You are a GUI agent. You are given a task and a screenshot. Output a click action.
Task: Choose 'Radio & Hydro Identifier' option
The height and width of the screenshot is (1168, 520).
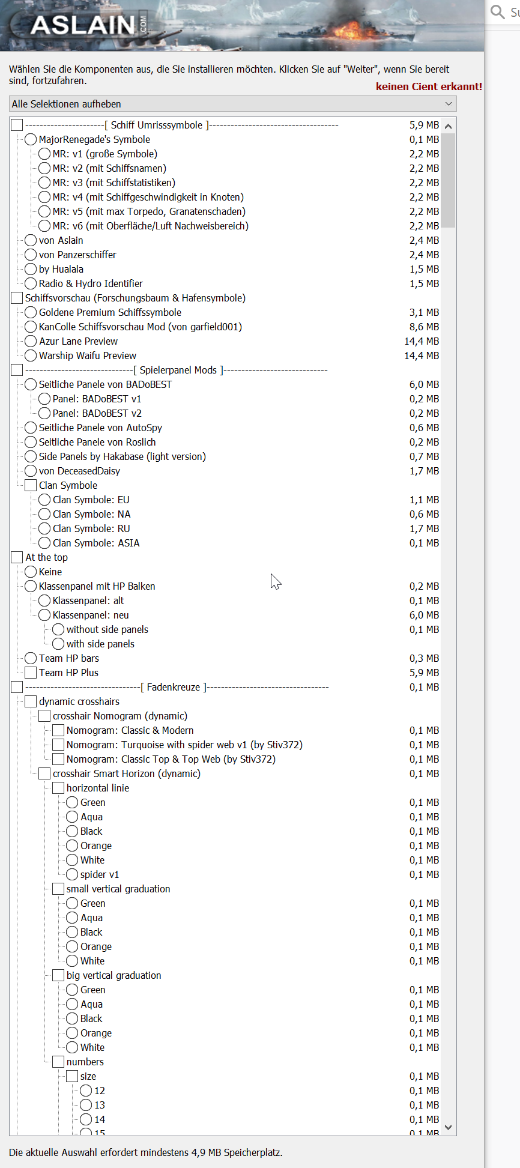pyautogui.click(x=31, y=283)
